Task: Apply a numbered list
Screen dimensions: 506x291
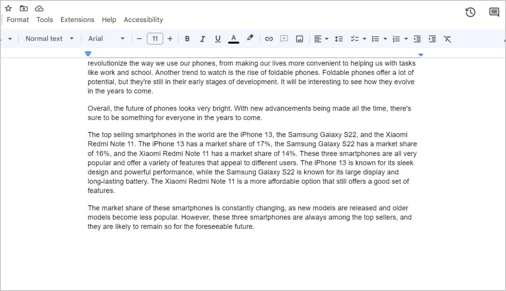Action: coord(396,39)
